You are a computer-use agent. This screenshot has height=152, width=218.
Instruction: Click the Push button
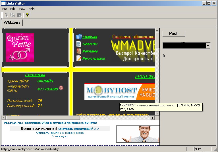[x=174, y=33]
